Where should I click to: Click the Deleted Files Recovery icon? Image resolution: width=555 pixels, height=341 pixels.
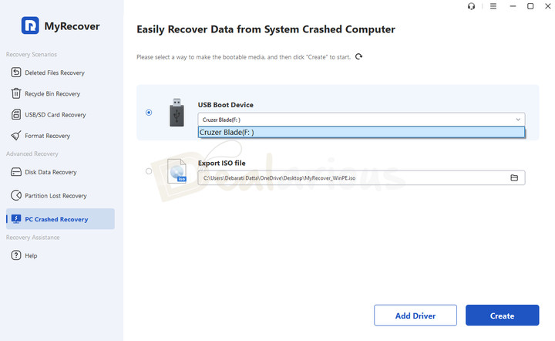click(x=16, y=73)
